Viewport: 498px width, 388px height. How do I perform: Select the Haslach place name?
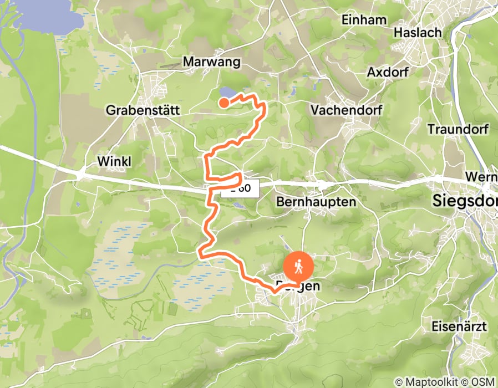pyautogui.click(x=418, y=32)
